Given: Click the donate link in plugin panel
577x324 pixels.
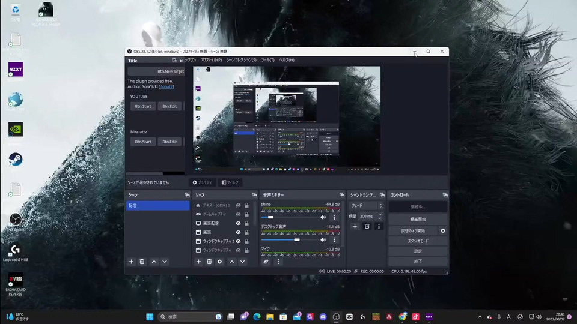Looking at the screenshot, I should pyautogui.click(x=166, y=86).
